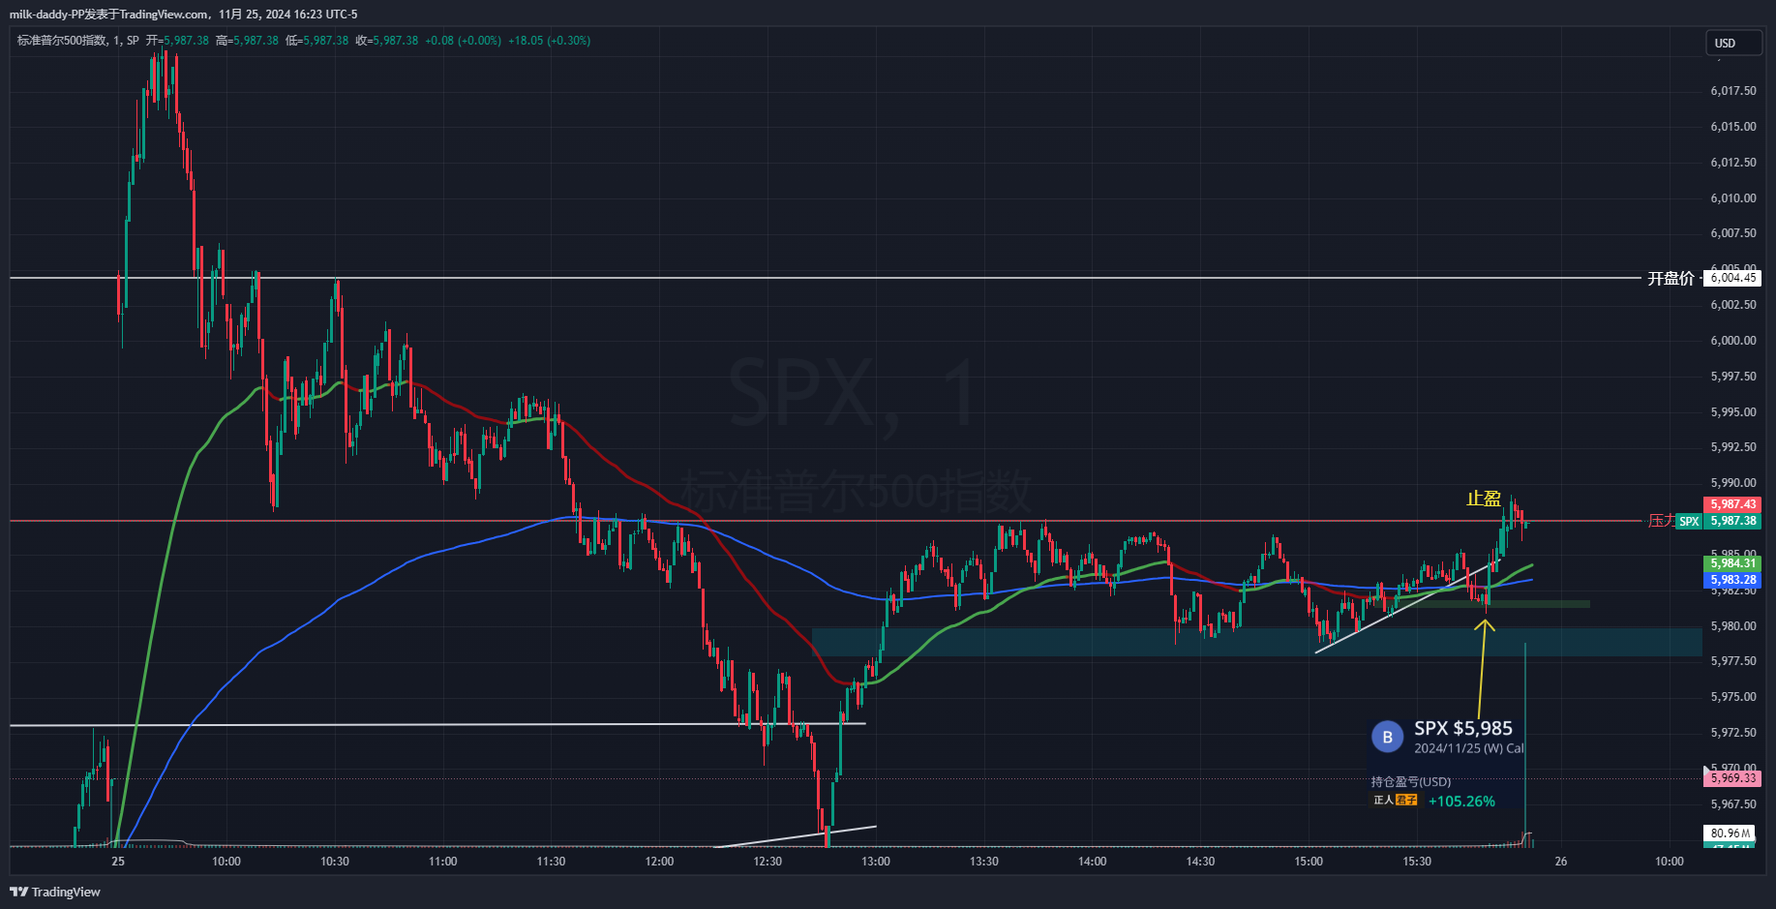Click the 6,004.45 opening price tag

[1732, 278]
